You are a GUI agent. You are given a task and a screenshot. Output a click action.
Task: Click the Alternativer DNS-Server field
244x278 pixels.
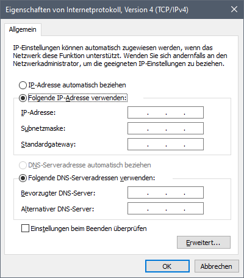click(165, 208)
